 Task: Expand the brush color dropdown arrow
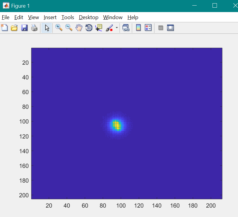117,28
